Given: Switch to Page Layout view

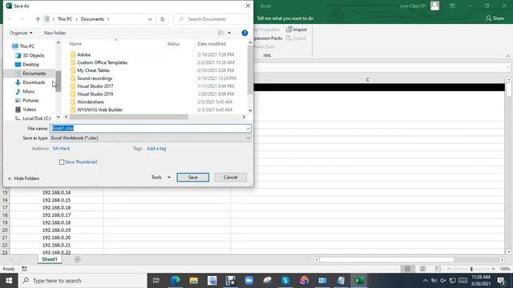Looking at the screenshot, I should tap(422, 269).
